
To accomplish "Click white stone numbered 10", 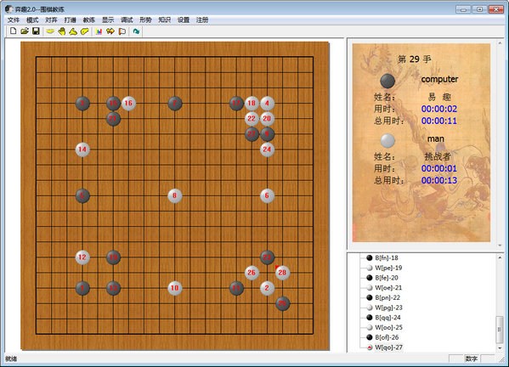I will [x=175, y=288].
